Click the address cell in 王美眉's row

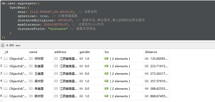[66, 74]
